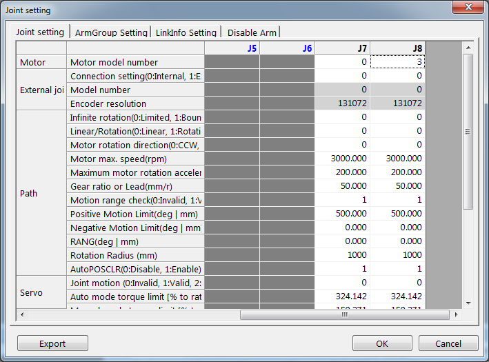Select the J8 Motor max. speed cell
489x362 pixels.
click(x=397, y=159)
